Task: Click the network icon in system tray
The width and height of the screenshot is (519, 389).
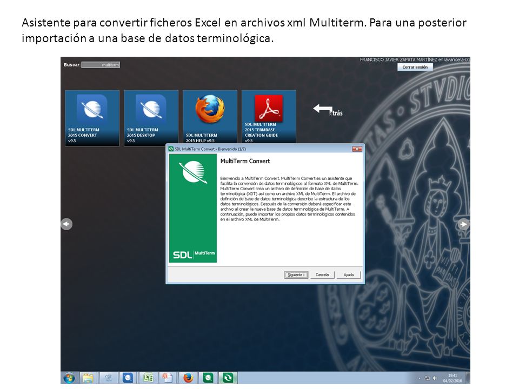Action: 428,378
